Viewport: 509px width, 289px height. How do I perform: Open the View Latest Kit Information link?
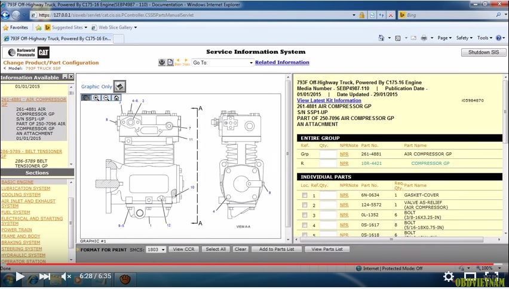329,100
